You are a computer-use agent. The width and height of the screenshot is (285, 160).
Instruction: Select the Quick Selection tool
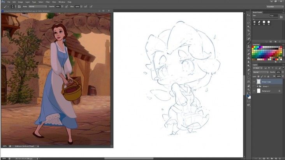click(248, 27)
